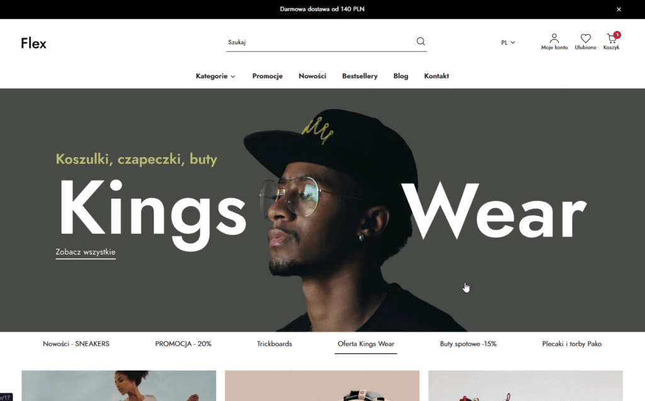Click into the Szukaj search field

320,42
